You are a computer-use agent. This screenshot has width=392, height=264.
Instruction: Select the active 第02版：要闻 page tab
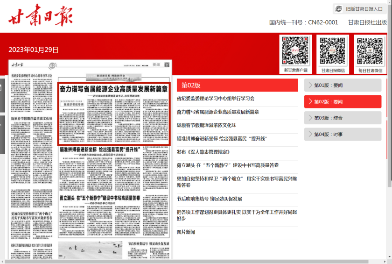point(343,102)
